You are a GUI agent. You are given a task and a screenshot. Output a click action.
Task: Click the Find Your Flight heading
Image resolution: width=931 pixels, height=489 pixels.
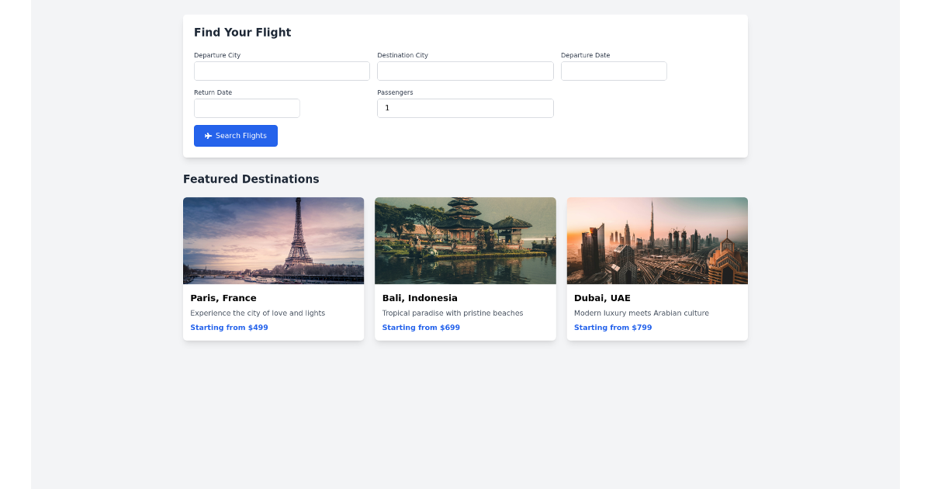pos(242,32)
